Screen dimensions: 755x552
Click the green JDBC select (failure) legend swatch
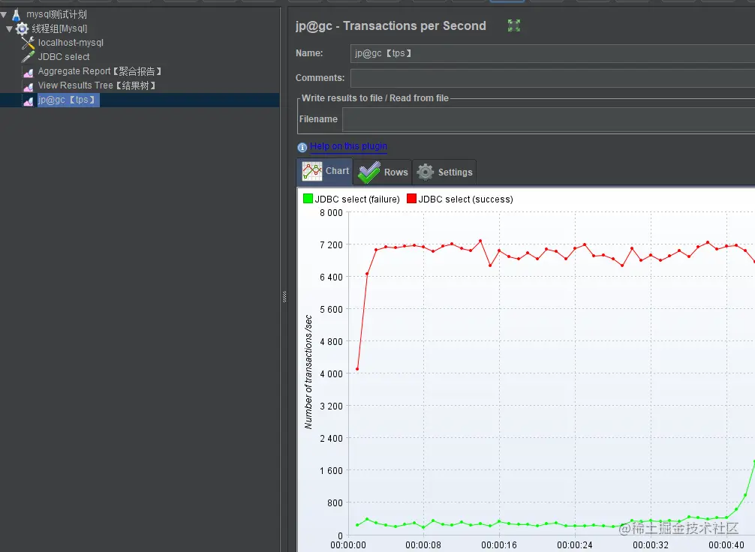(x=308, y=198)
